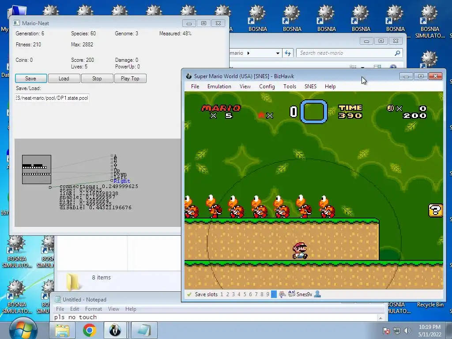Click the neural network input grid display
The image size is (452, 339).
(x=37, y=169)
